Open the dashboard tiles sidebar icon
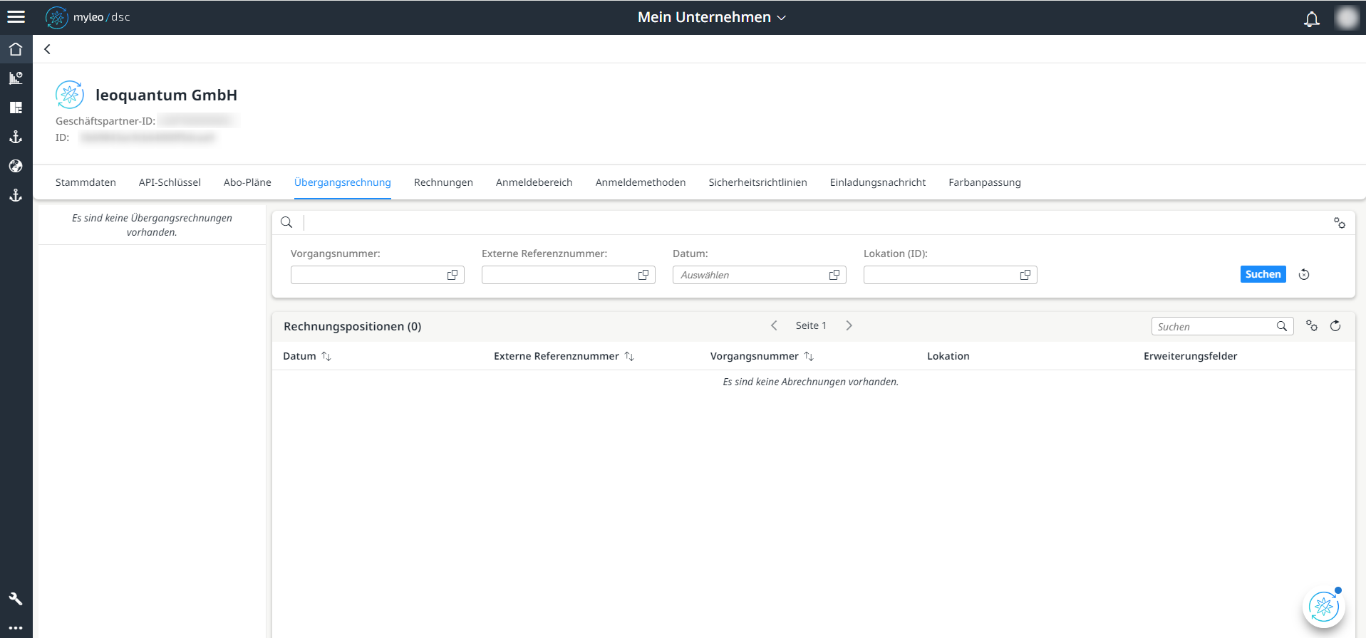The image size is (1366, 638). pos(16,108)
